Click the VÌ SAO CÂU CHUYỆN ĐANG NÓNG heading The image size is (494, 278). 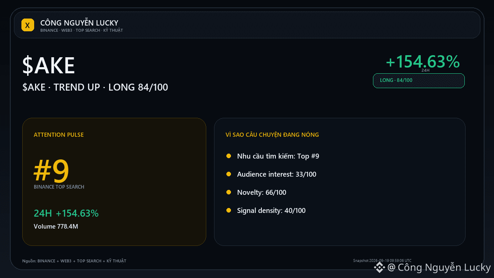click(x=272, y=135)
